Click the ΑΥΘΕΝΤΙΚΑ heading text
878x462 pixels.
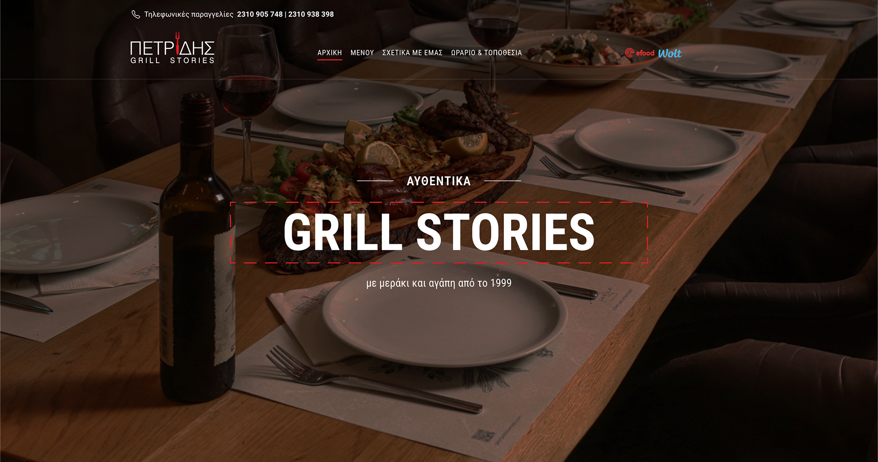pyautogui.click(x=439, y=181)
